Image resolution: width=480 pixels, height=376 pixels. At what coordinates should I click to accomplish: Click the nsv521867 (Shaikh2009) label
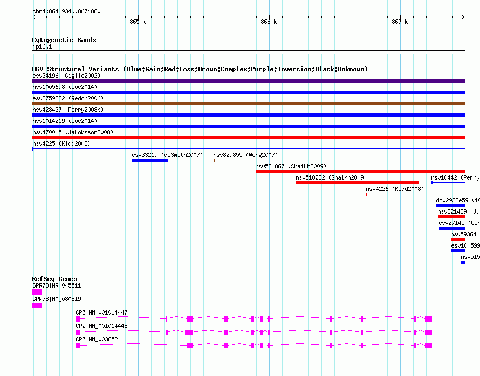291,166
